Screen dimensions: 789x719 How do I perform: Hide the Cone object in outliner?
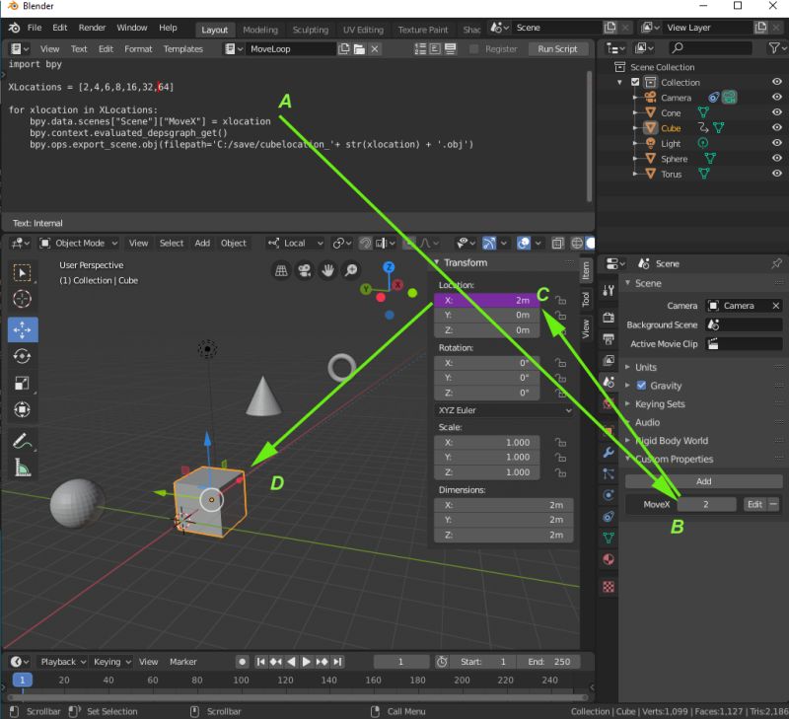click(777, 112)
